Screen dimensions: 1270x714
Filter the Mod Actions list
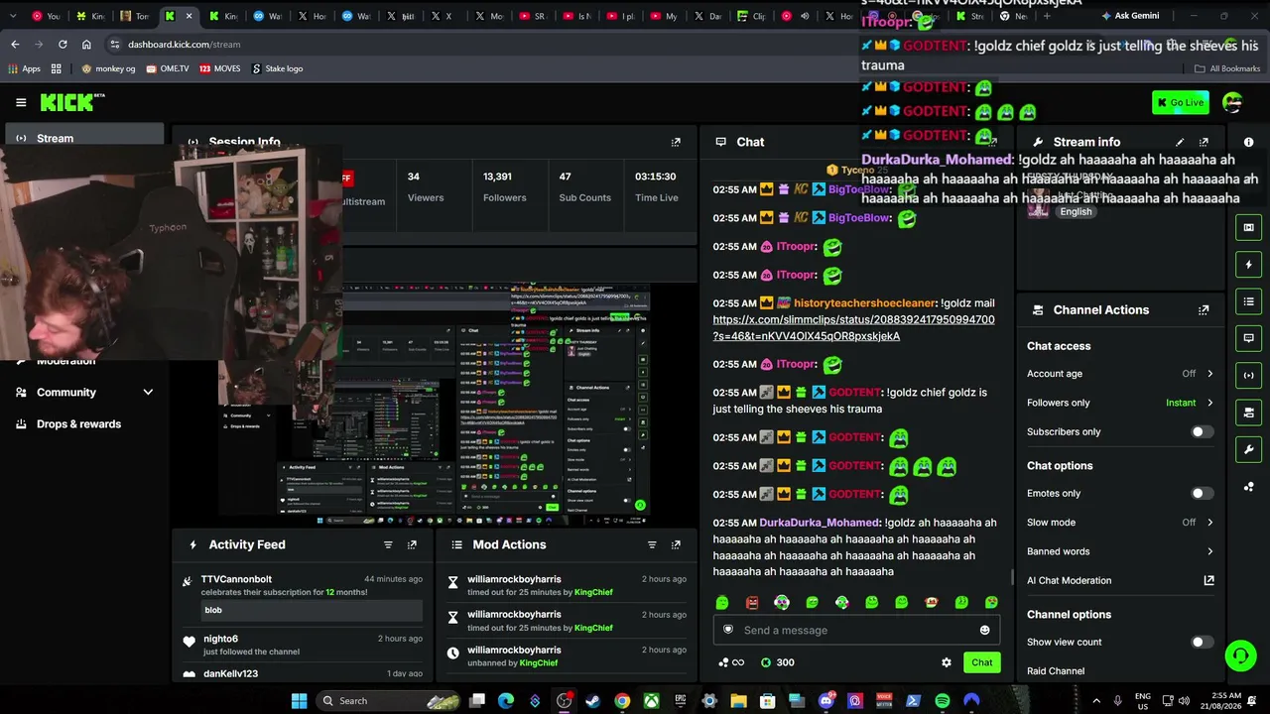pyautogui.click(x=652, y=544)
